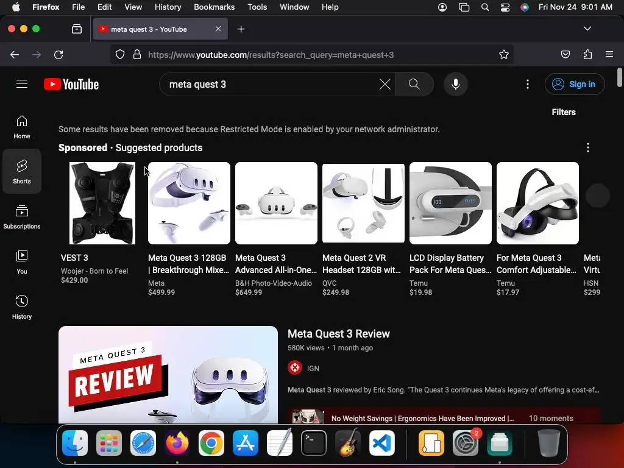Launch Google Chrome from Dock

[x=211, y=443]
